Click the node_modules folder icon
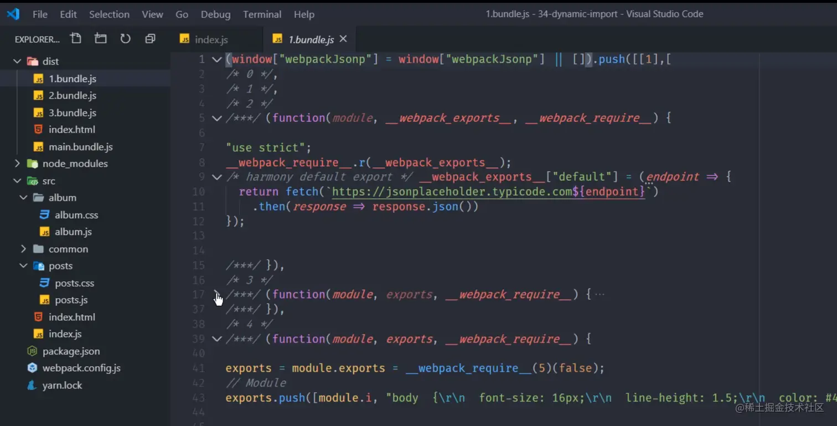 coord(33,164)
